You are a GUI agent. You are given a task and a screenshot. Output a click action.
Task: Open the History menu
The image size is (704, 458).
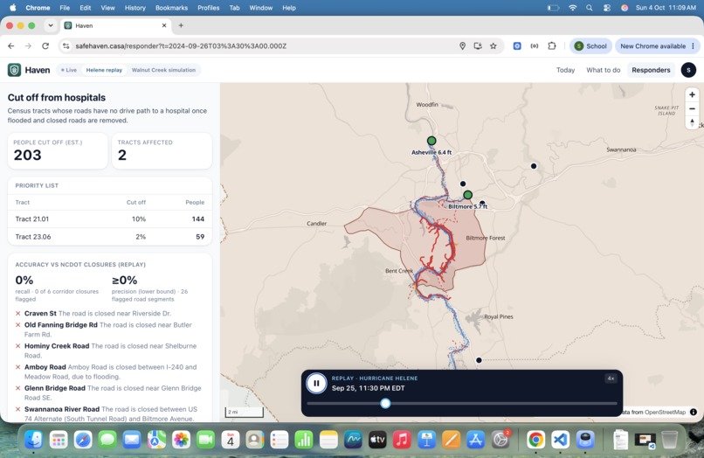tap(135, 8)
